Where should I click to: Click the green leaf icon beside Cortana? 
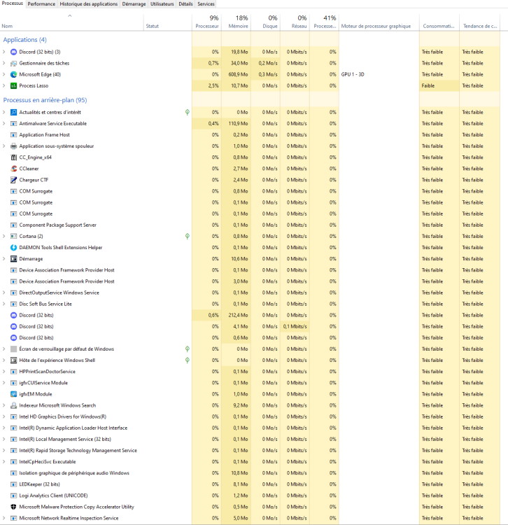[187, 237]
